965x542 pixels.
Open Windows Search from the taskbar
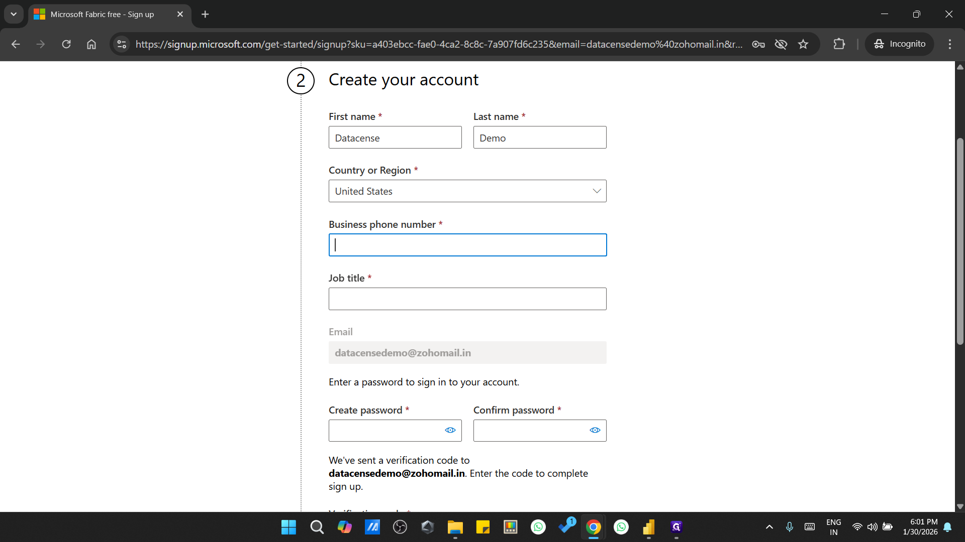point(317,527)
